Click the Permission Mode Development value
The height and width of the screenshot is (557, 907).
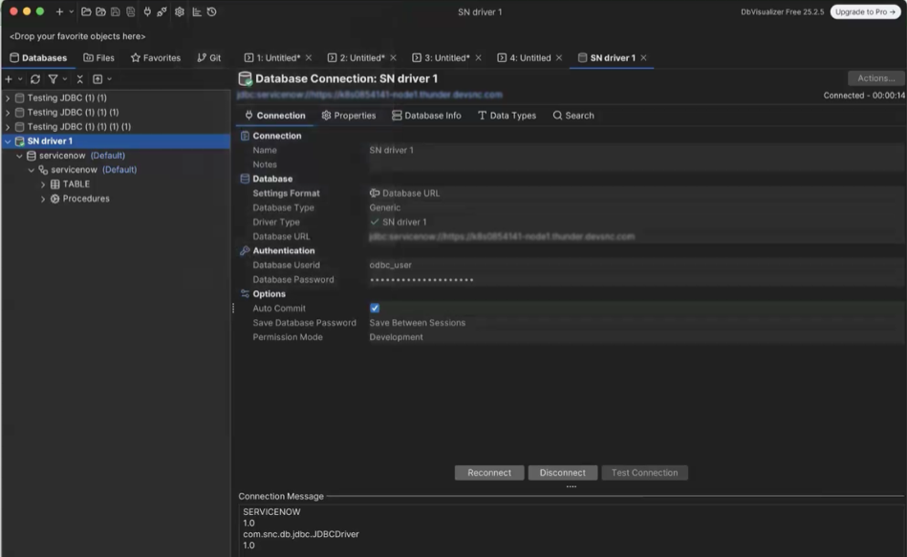click(397, 337)
